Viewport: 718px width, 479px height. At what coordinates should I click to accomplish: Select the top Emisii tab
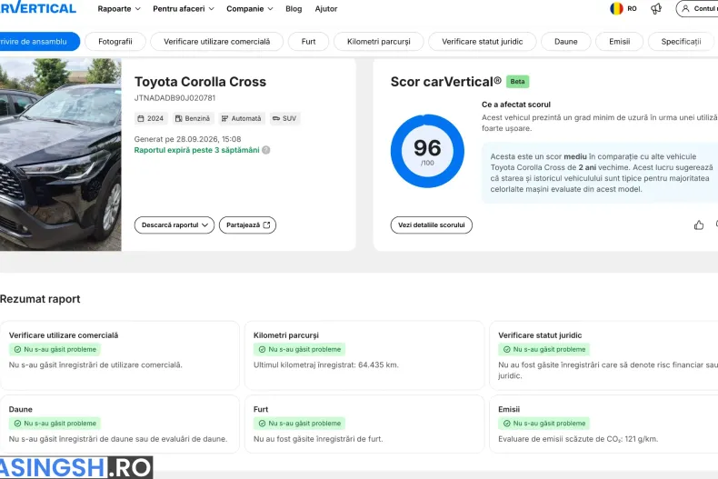620,42
